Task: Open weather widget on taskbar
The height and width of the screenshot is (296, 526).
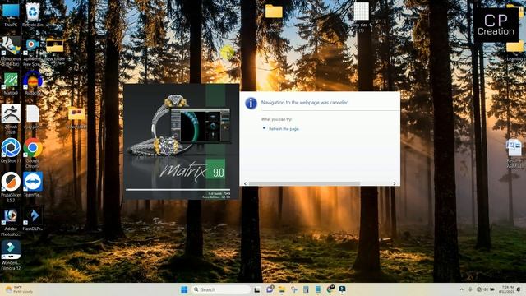Action: [x=20, y=289]
